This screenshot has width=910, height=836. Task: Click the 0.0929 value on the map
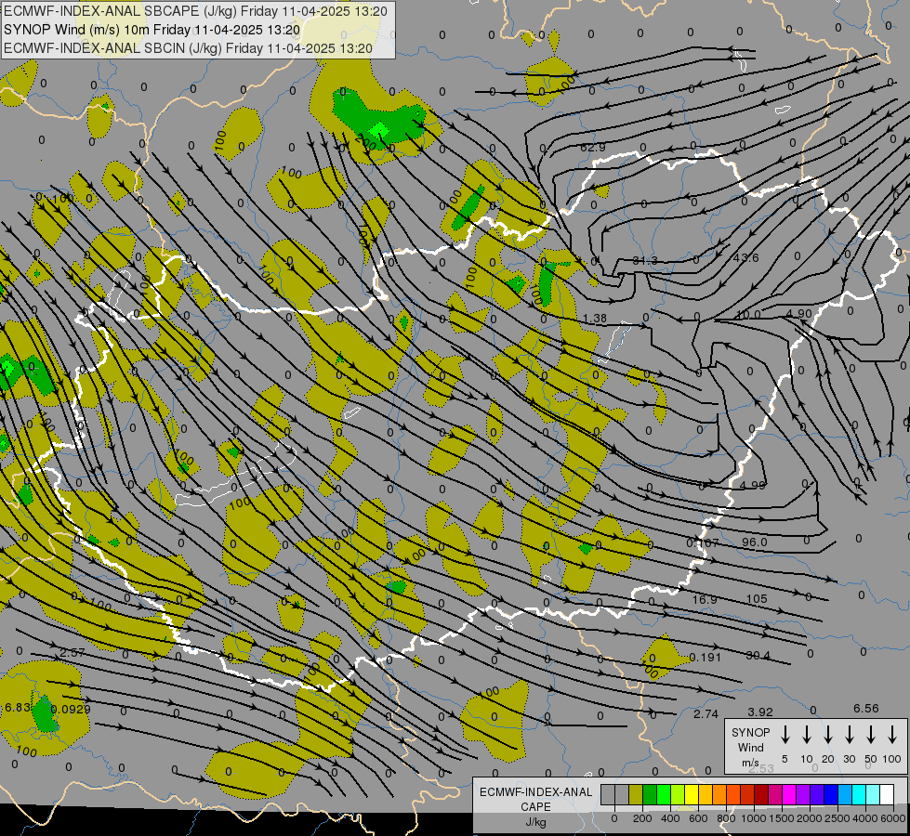pyautogui.click(x=71, y=709)
